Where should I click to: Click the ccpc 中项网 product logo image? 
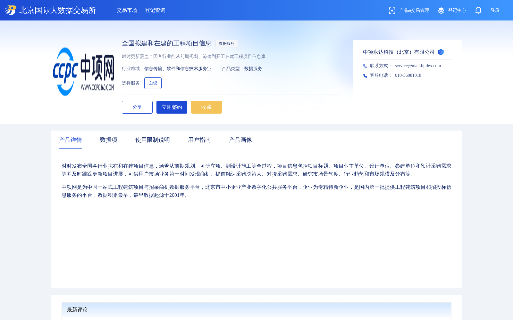tap(83, 72)
